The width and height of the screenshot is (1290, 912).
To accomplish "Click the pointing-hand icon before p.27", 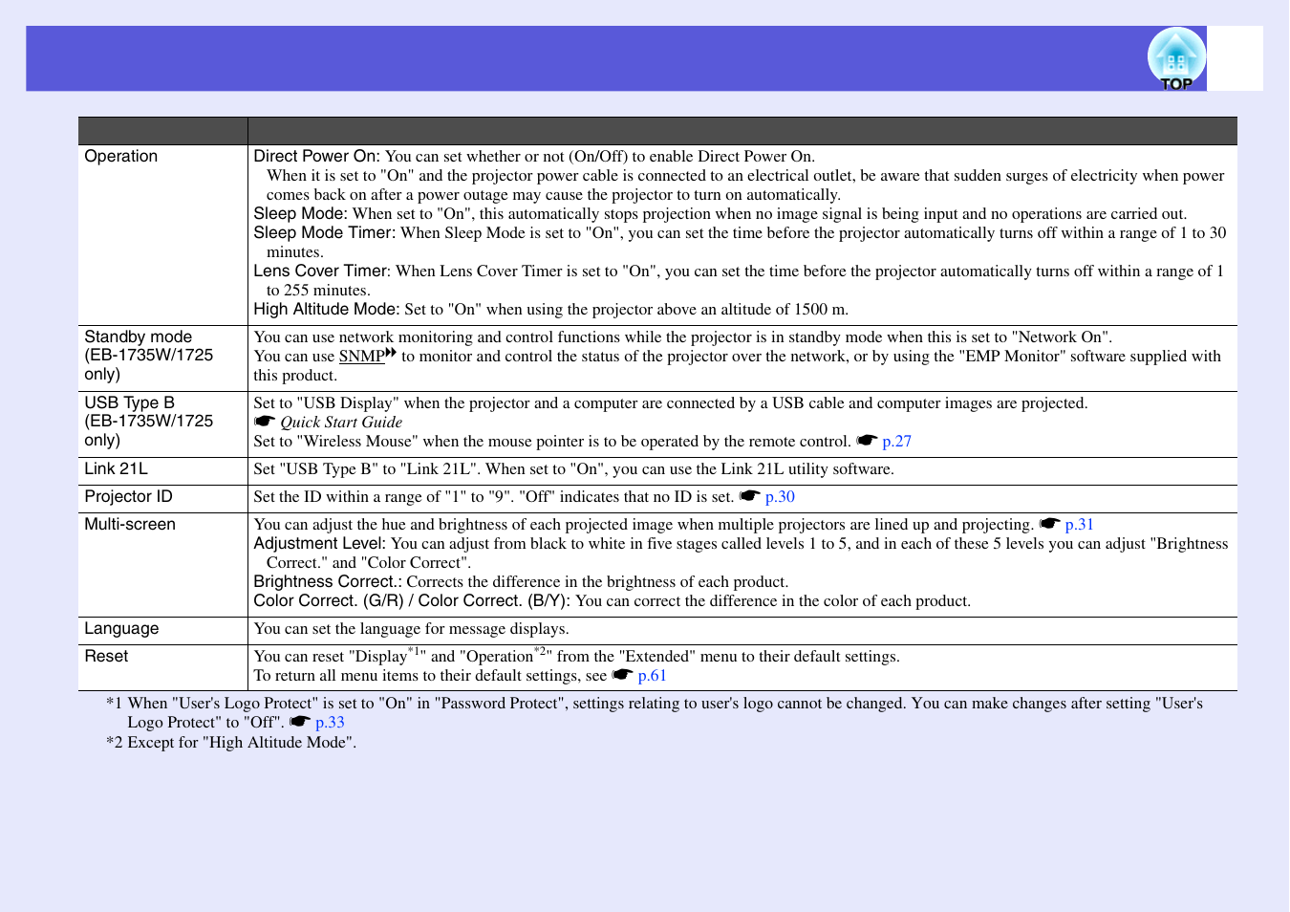I will pos(867,441).
